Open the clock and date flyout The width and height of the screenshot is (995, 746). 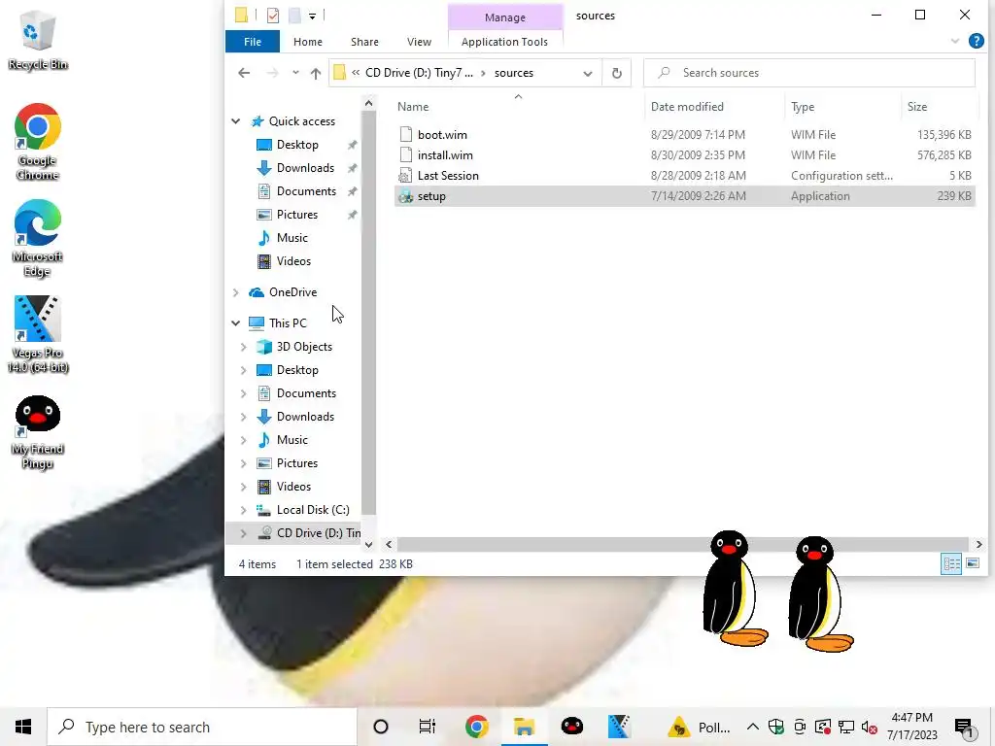point(911,727)
